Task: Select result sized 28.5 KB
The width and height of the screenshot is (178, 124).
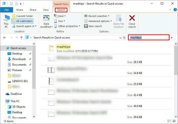Action: [106, 60]
